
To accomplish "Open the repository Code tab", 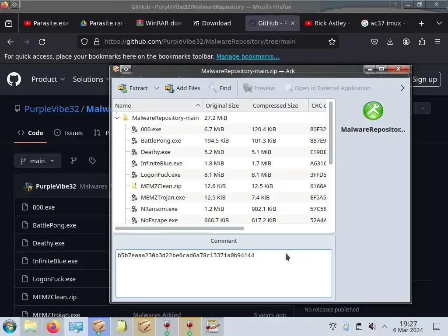I will point(30,133).
